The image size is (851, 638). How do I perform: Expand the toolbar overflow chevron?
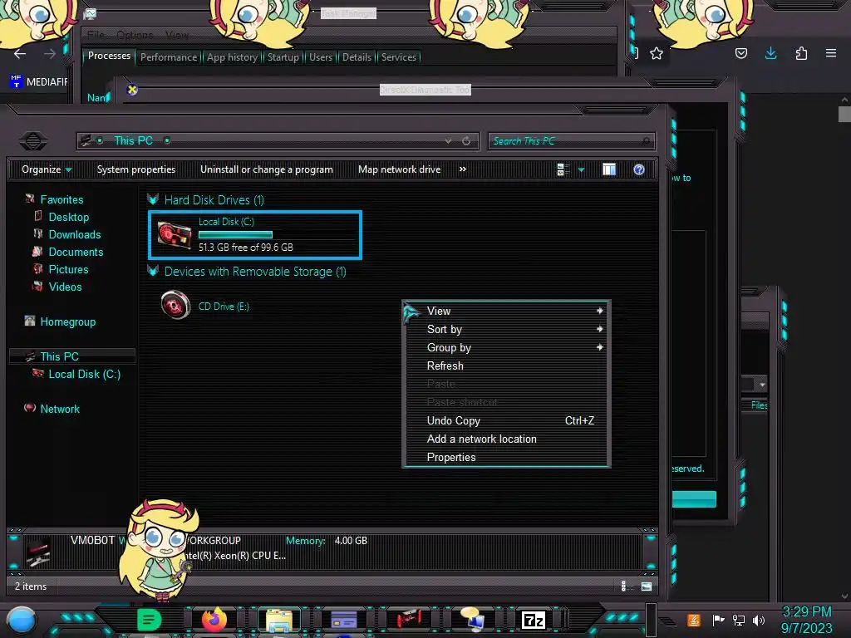(x=462, y=169)
